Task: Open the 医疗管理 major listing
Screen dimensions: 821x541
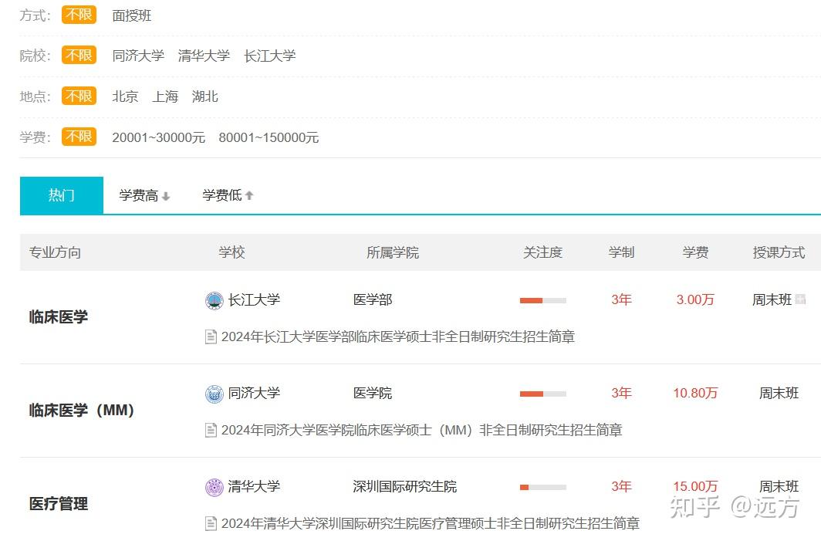Action: click(x=59, y=504)
